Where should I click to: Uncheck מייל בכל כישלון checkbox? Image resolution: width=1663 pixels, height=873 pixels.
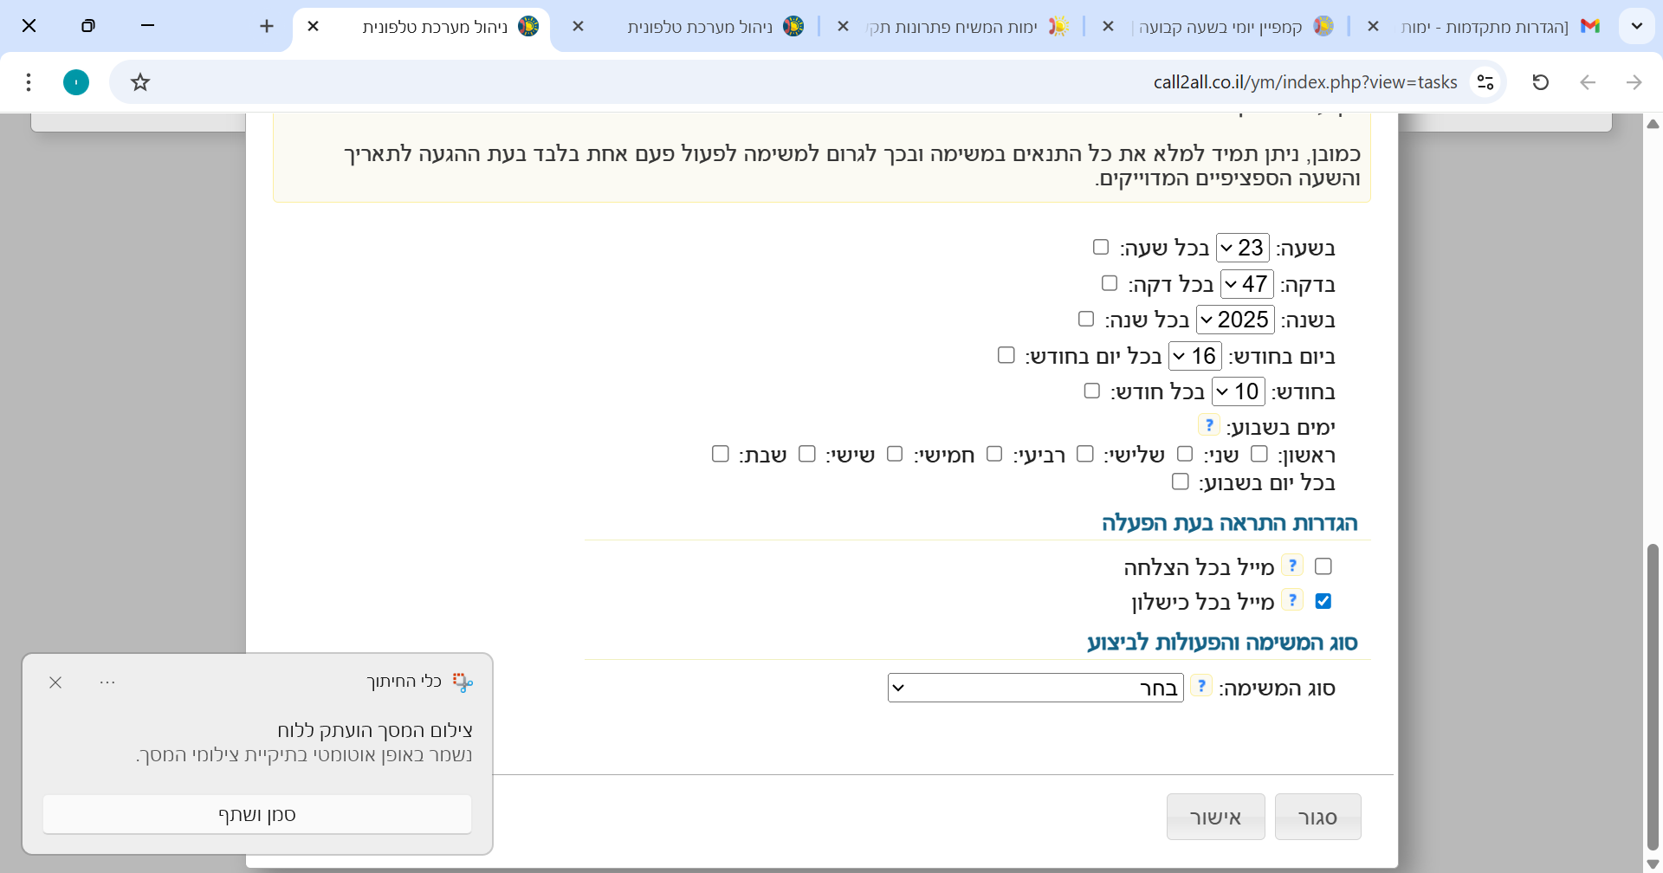(x=1323, y=601)
